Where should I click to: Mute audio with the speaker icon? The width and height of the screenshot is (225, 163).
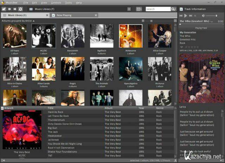point(203,16)
